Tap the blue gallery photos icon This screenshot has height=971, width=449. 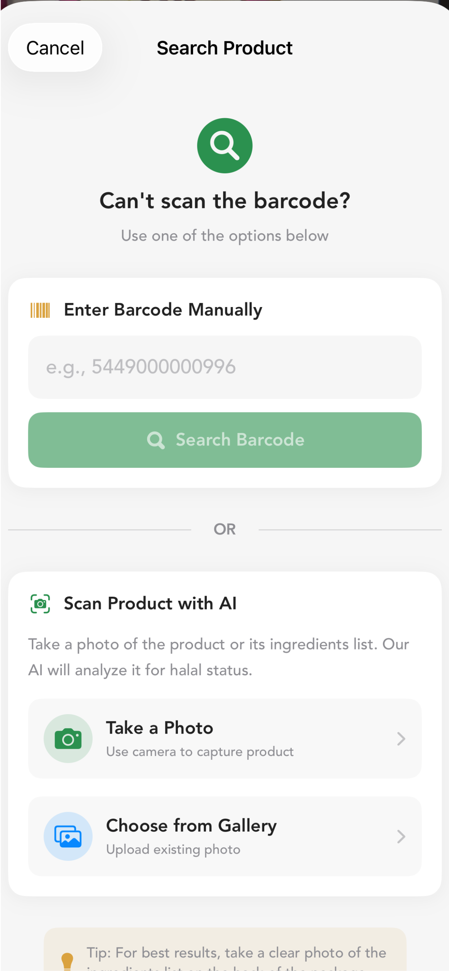tap(68, 836)
